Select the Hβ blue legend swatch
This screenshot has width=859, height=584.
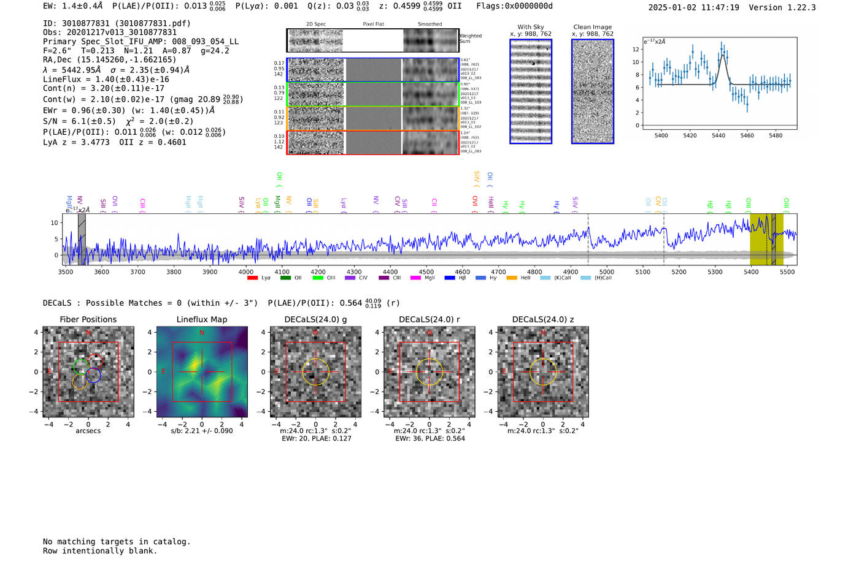tap(450, 278)
